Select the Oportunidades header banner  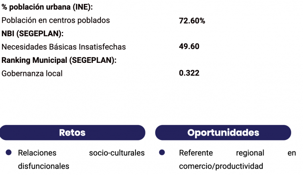pos(223,132)
